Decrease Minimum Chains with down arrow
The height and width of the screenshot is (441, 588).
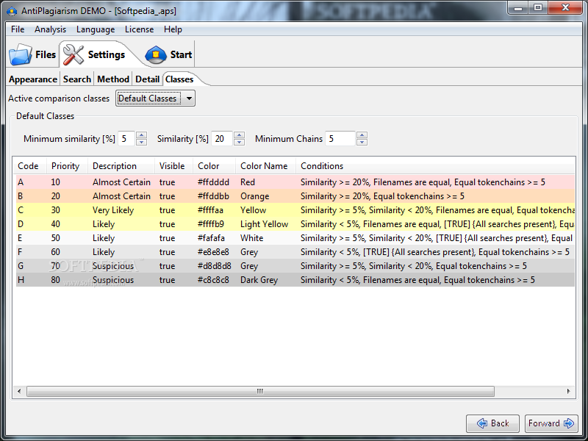362,142
